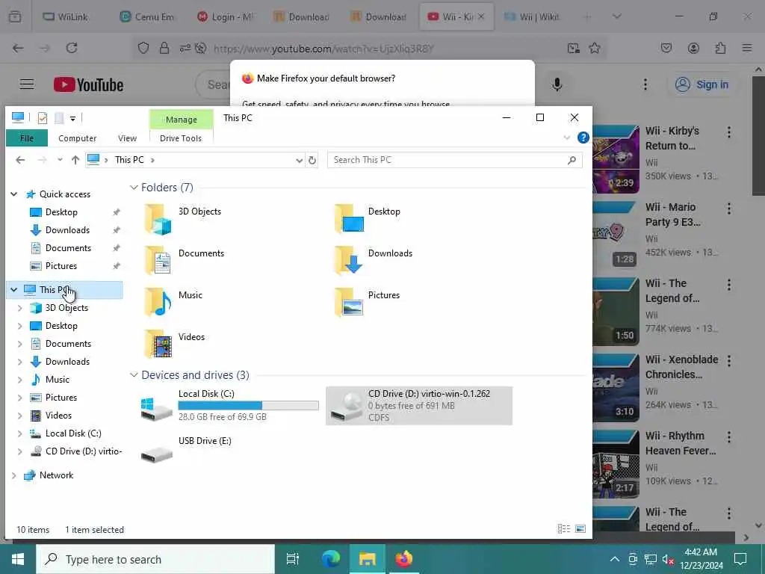Collapse the Folders (7) group
Screen dimensions: 765x574
[134, 188]
